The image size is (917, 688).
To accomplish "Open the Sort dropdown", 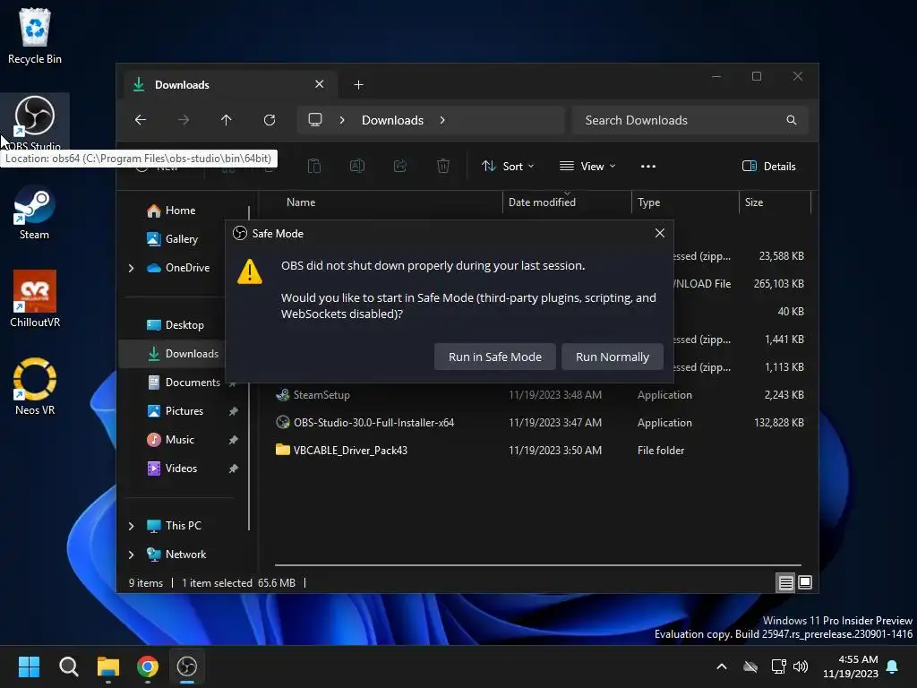I will coord(508,166).
